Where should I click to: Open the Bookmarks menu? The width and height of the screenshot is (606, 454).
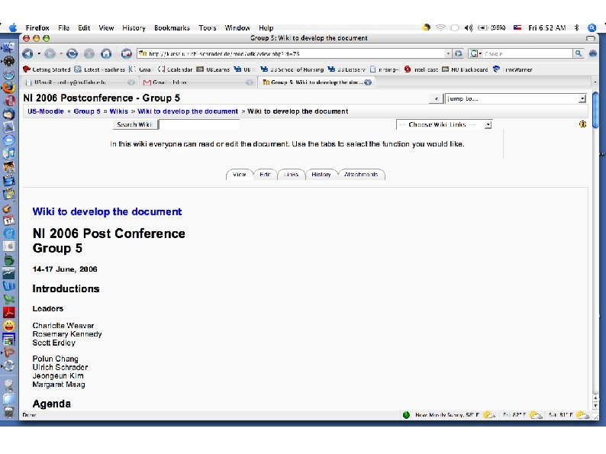172,27
